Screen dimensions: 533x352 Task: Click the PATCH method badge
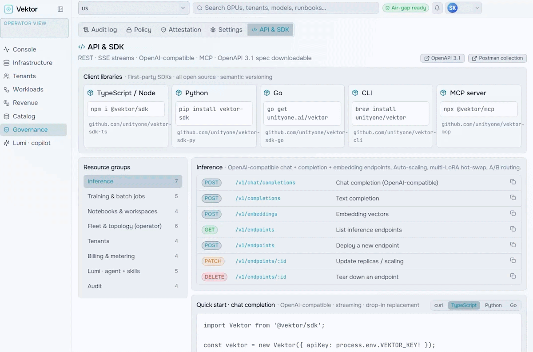(213, 261)
